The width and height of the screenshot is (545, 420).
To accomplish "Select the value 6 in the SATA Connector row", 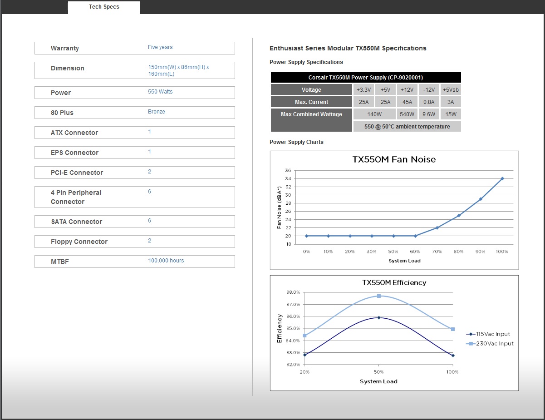I will coord(150,221).
